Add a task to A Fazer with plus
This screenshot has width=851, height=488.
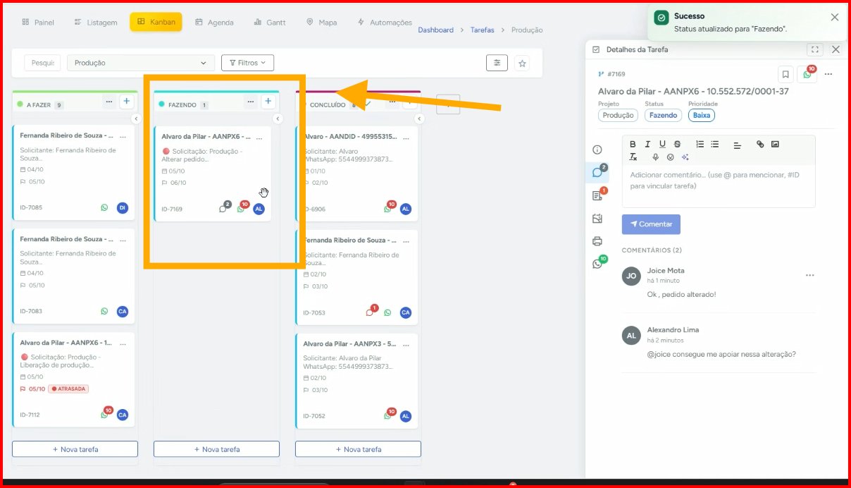[126, 102]
